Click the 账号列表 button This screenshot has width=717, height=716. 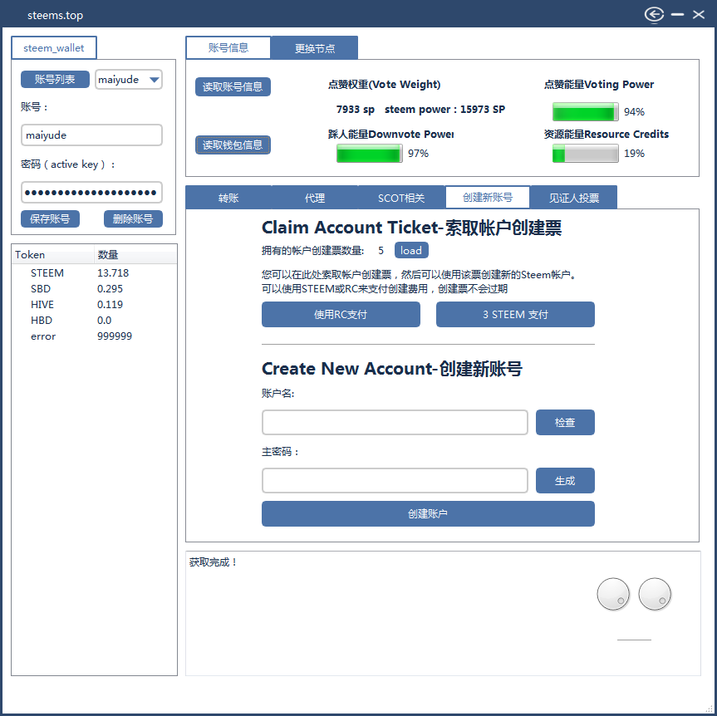click(55, 79)
